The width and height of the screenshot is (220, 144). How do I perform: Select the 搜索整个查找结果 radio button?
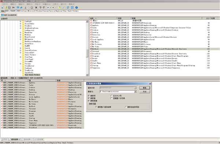coord(96,107)
